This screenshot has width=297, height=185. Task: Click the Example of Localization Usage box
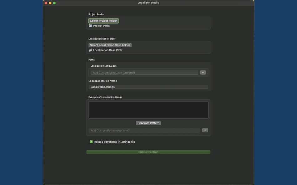click(x=148, y=109)
